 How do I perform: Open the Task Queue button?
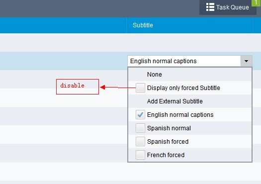[x=228, y=7]
